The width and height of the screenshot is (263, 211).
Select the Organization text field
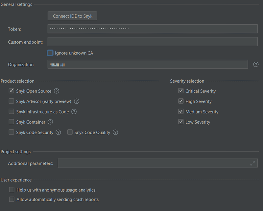point(148,64)
